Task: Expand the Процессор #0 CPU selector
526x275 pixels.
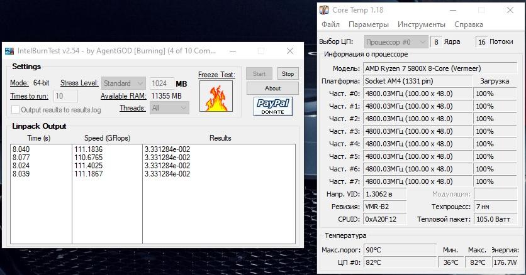Action: (x=396, y=42)
